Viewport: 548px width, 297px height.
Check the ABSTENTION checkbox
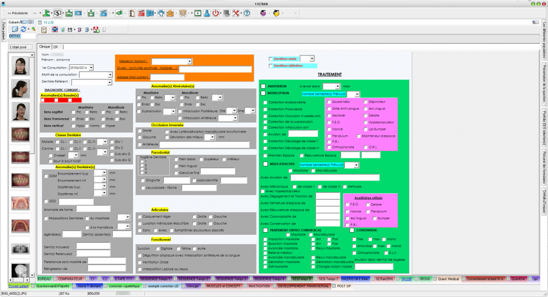point(263,86)
